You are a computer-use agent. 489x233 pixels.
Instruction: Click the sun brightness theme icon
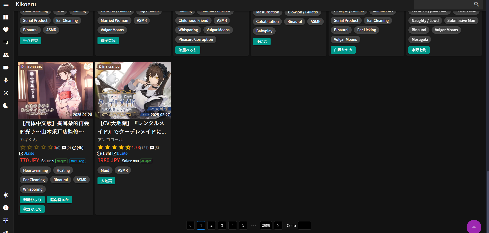coord(6,195)
